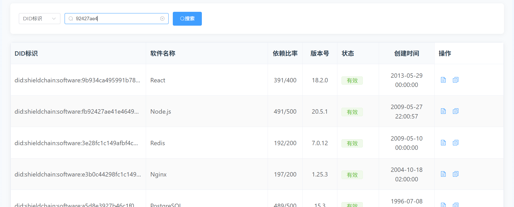Click the 有效 status tag in React row

click(x=352, y=81)
